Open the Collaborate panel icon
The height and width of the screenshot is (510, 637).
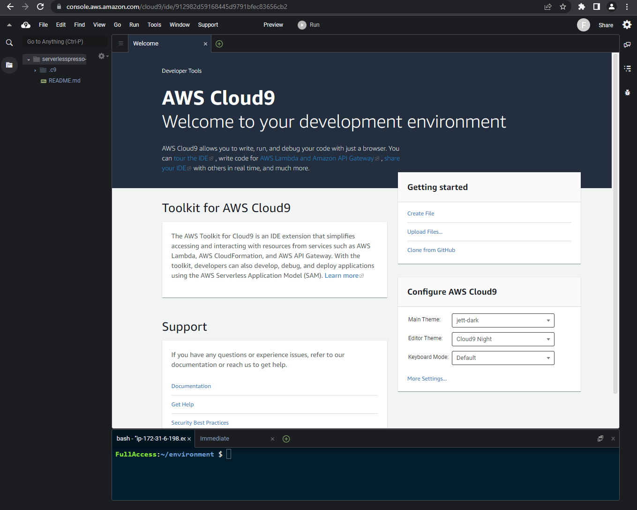coord(627,45)
